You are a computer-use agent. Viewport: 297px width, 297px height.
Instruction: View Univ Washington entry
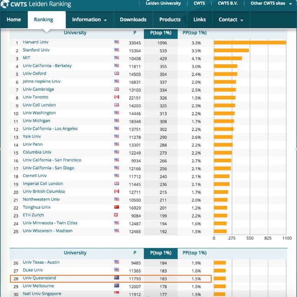tap(39, 113)
